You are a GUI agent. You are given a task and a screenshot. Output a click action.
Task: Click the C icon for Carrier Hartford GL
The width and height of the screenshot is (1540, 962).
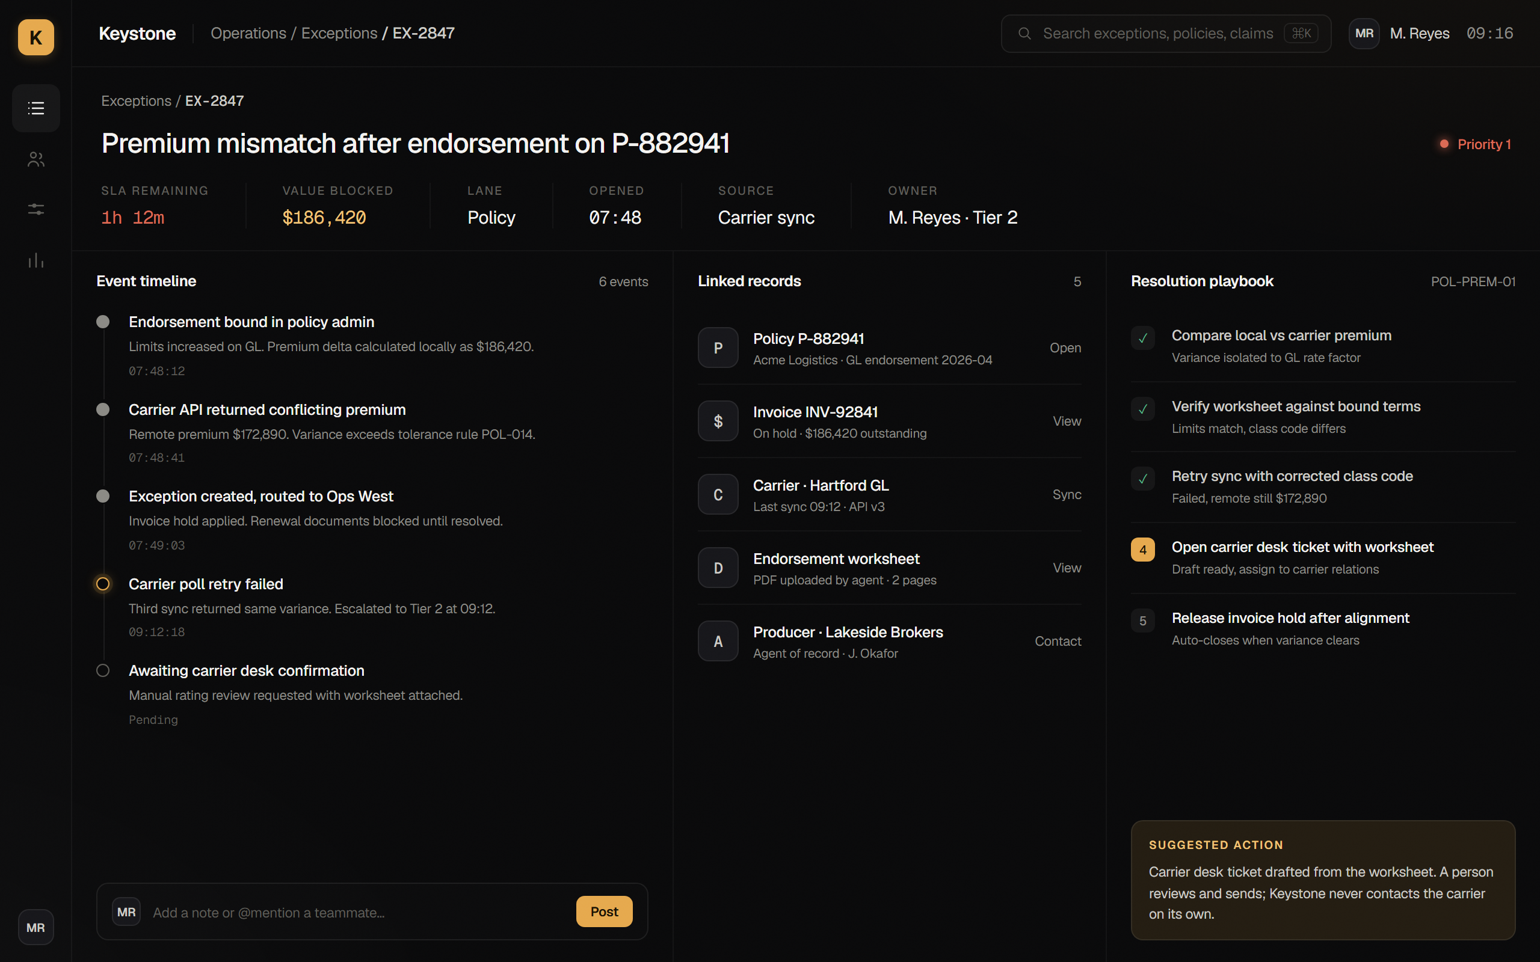tap(718, 494)
